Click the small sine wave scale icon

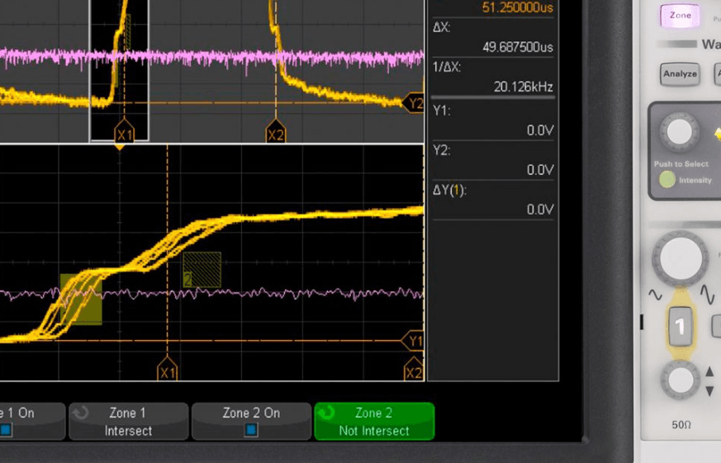[x=655, y=295]
